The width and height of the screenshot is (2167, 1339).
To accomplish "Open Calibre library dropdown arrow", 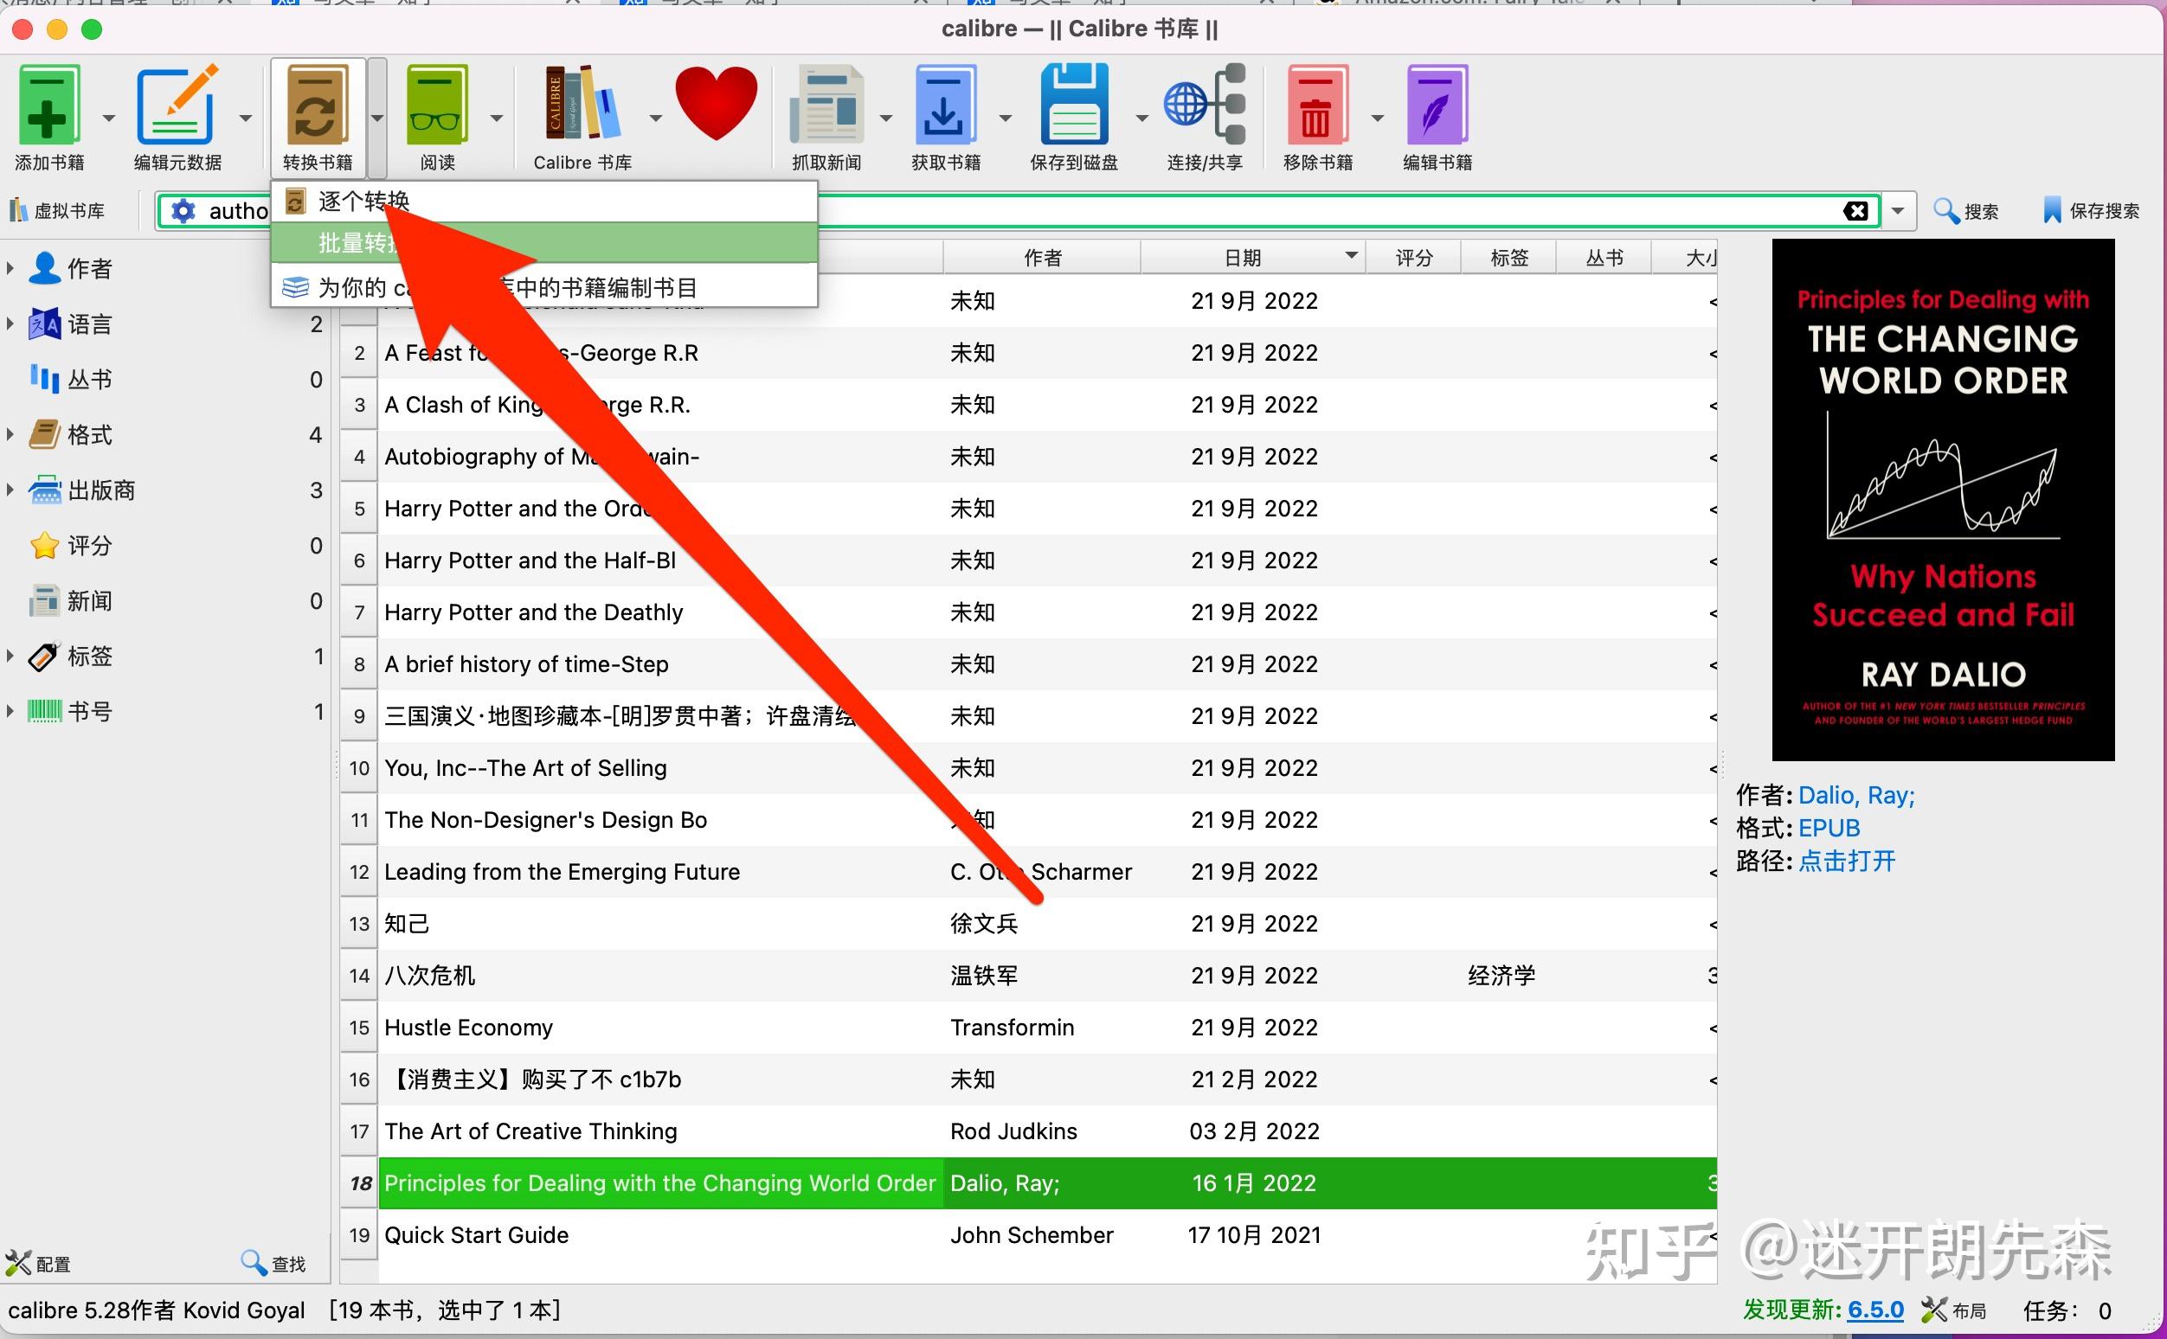I will click(656, 118).
